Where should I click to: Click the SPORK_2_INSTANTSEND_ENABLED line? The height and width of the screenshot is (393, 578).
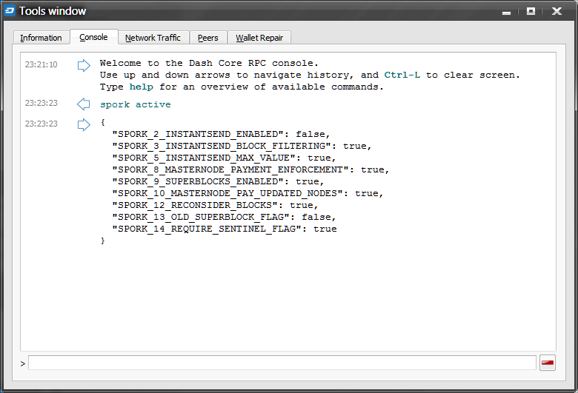[221, 135]
